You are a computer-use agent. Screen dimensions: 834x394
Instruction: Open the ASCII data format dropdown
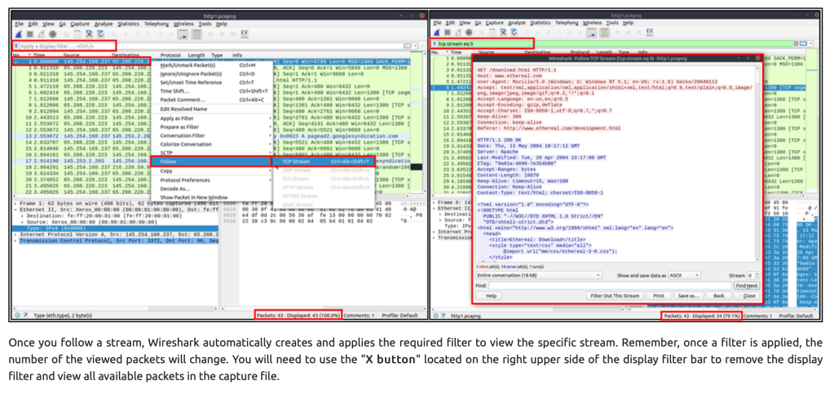pos(683,276)
